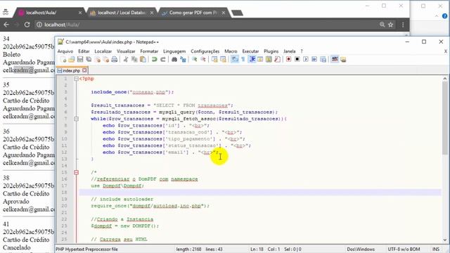Image resolution: width=450 pixels, height=253 pixels.
Task: Show the Document Map panel
Action: [269, 59]
